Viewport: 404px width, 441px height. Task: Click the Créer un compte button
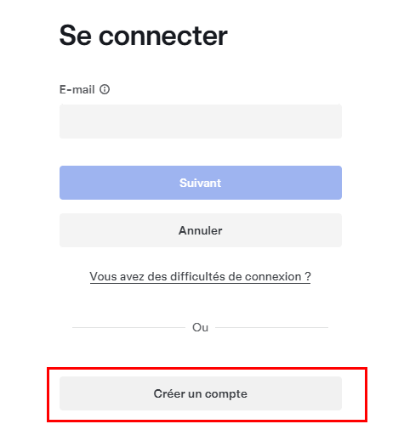201,393
